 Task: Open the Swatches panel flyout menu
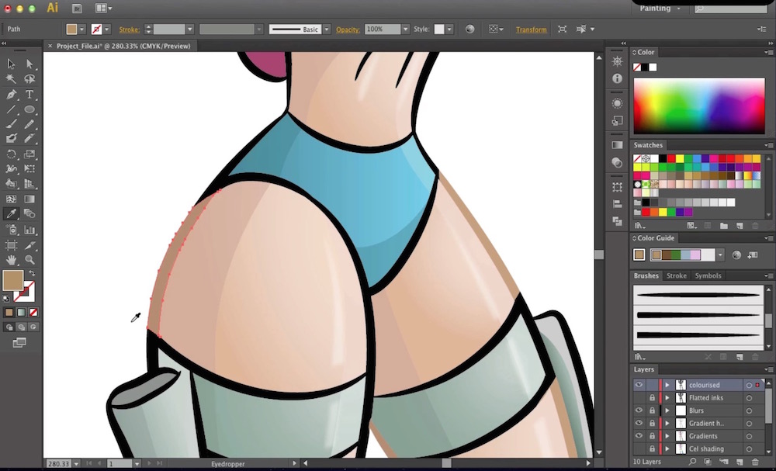coord(768,145)
